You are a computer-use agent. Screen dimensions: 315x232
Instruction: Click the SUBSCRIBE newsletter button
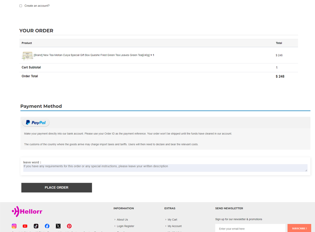tap(299, 228)
